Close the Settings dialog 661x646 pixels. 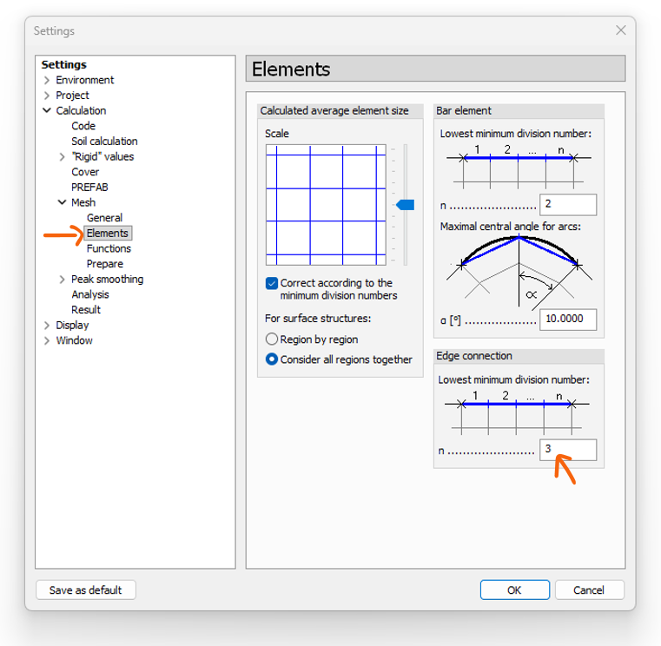(x=620, y=30)
